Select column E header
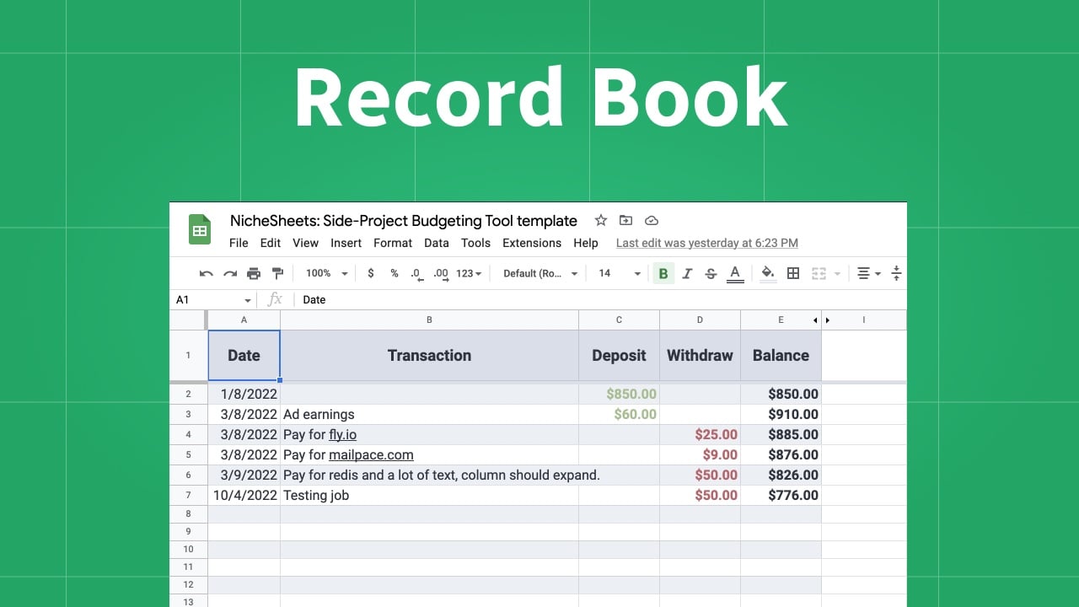The image size is (1079, 607). (781, 320)
